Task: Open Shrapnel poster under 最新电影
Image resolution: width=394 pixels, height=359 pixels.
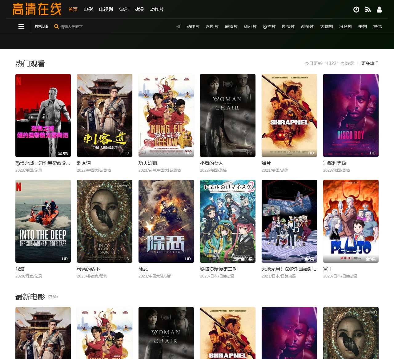Action: click(228, 333)
